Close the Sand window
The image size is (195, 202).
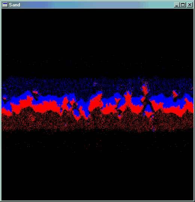[190, 5]
